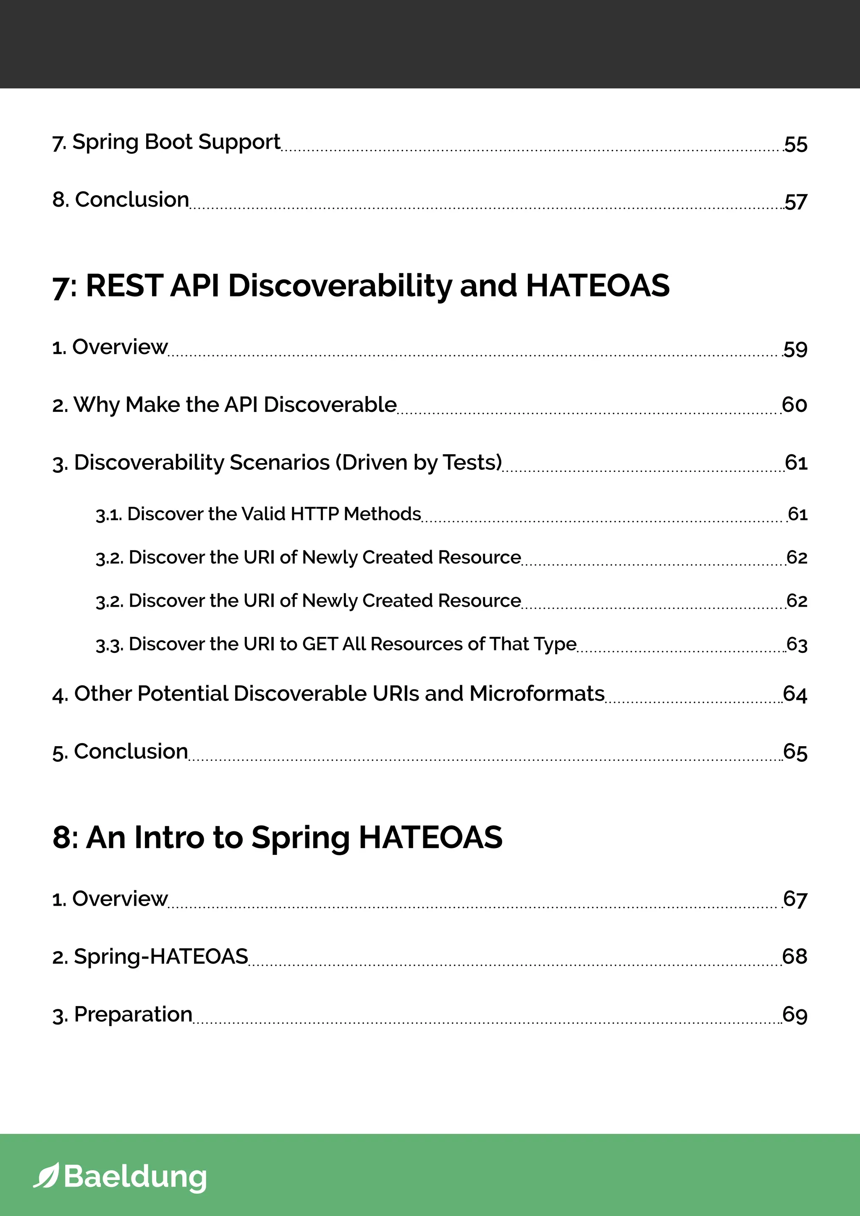Open Why Make the API Discoverable
860x1216 pixels.
pos(225,405)
